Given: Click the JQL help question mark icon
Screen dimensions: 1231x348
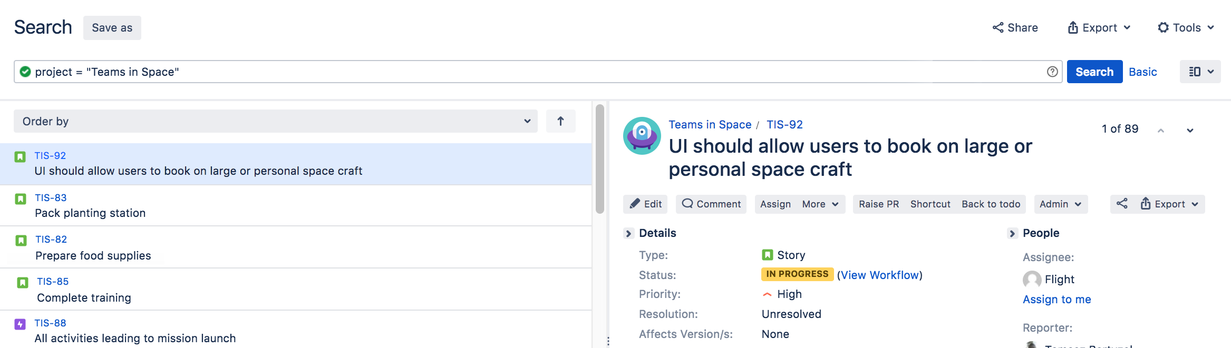Looking at the screenshot, I should 1052,72.
